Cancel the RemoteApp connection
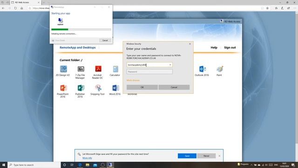The image size is (298, 168). point(105,41)
